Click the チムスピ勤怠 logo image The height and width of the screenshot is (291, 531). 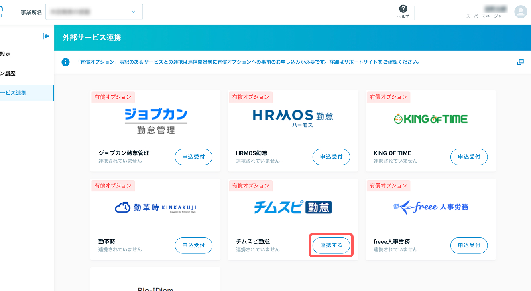(x=293, y=207)
